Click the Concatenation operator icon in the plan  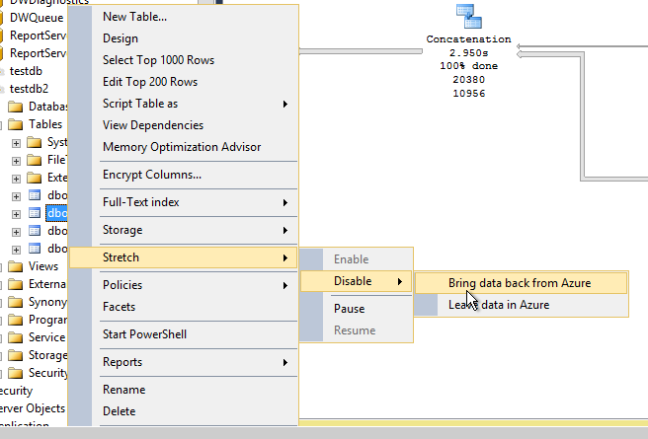tap(467, 17)
